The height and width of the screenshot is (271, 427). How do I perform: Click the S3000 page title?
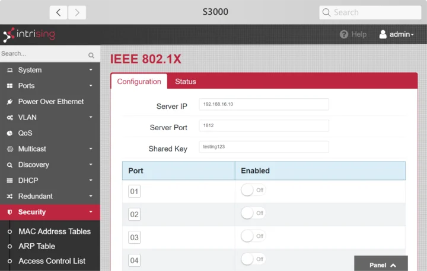215,12
